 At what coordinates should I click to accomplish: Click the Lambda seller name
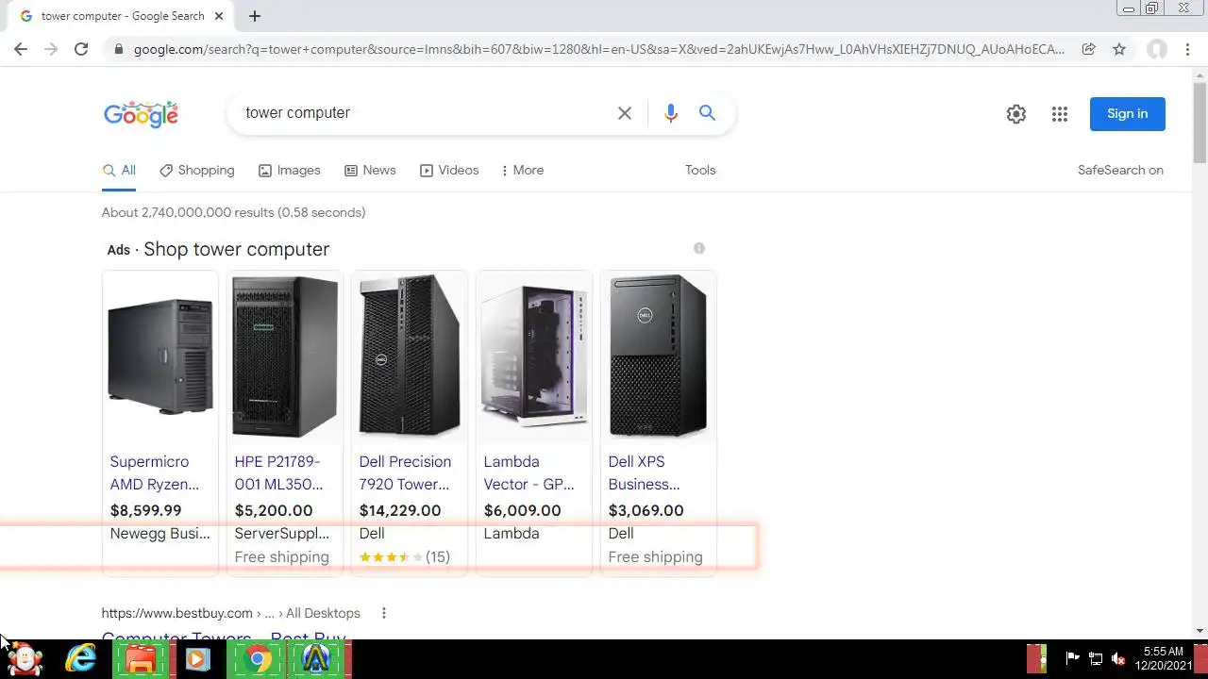pos(512,534)
